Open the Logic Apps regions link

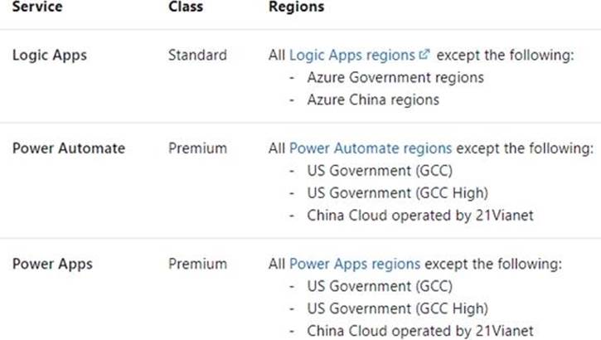click(351, 56)
